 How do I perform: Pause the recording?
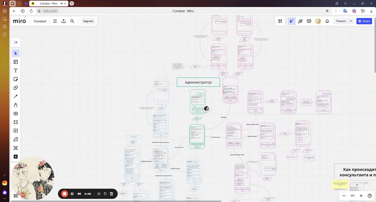[x=72, y=194]
